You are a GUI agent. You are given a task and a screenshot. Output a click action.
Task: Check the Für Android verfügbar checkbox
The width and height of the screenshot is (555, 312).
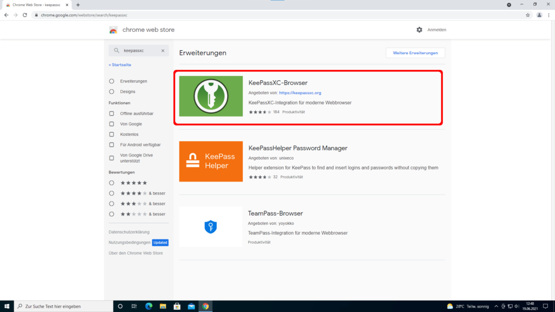click(x=112, y=145)
